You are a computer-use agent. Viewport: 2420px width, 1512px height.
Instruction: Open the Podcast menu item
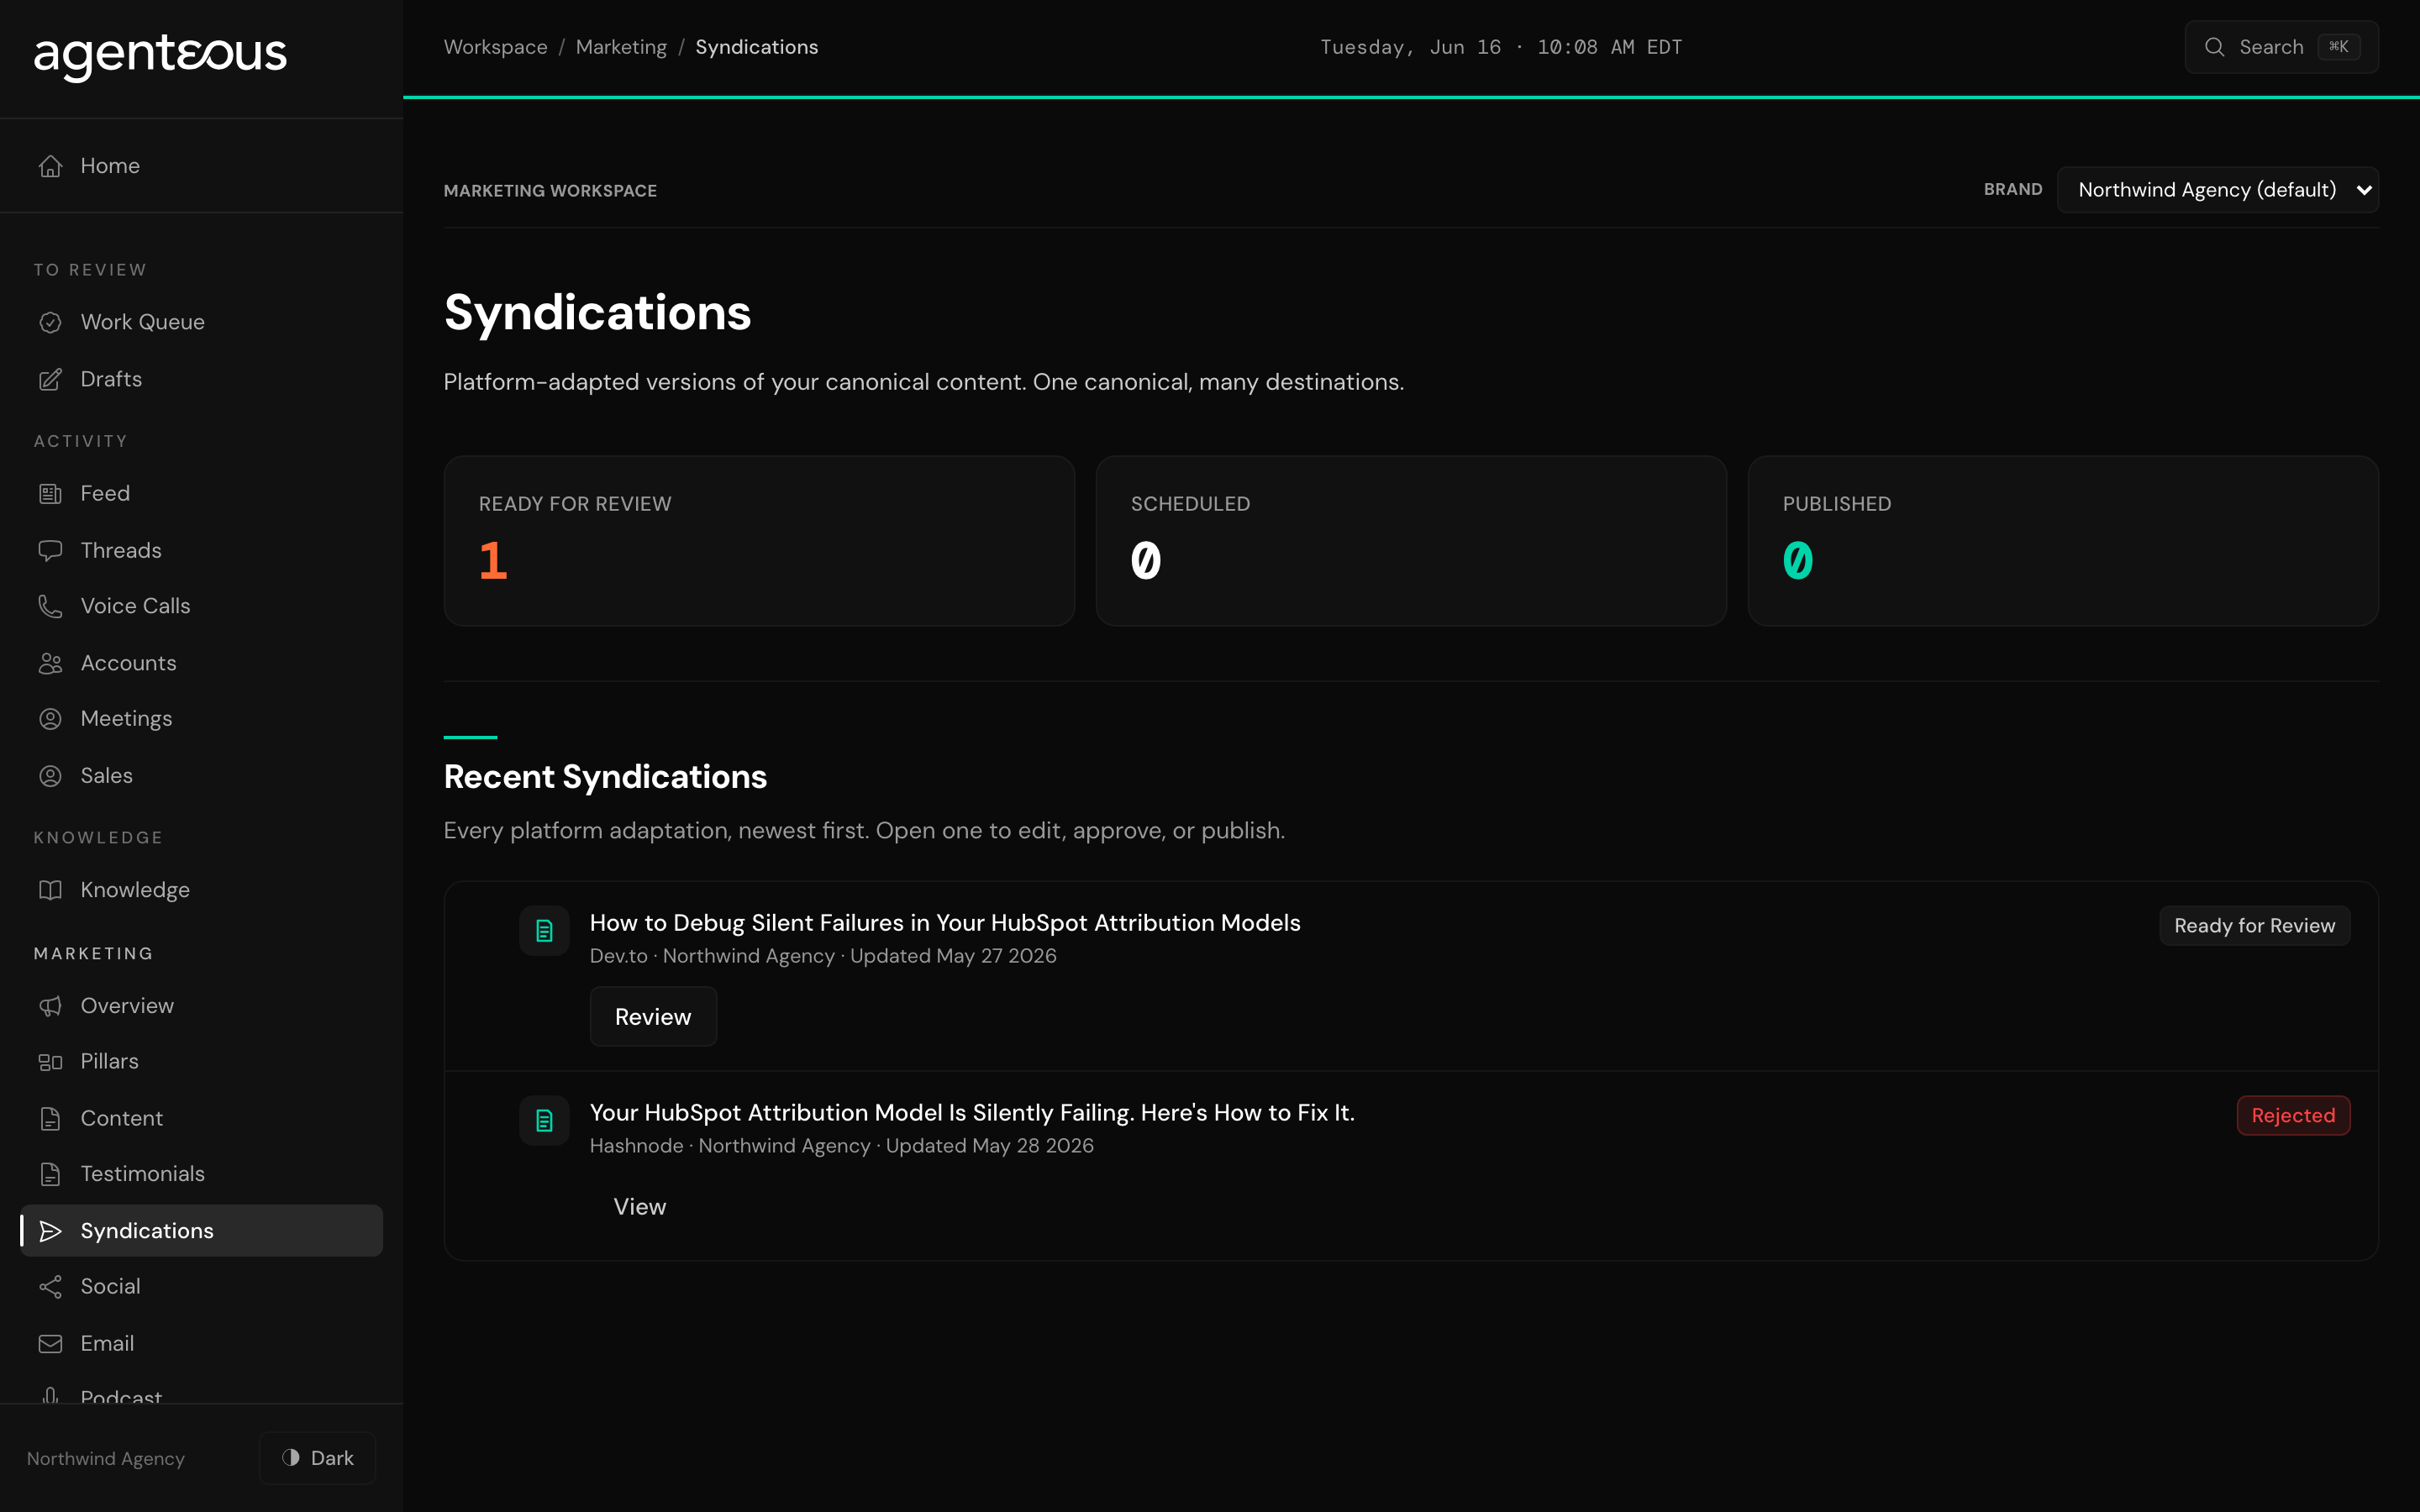point(201,1393)
